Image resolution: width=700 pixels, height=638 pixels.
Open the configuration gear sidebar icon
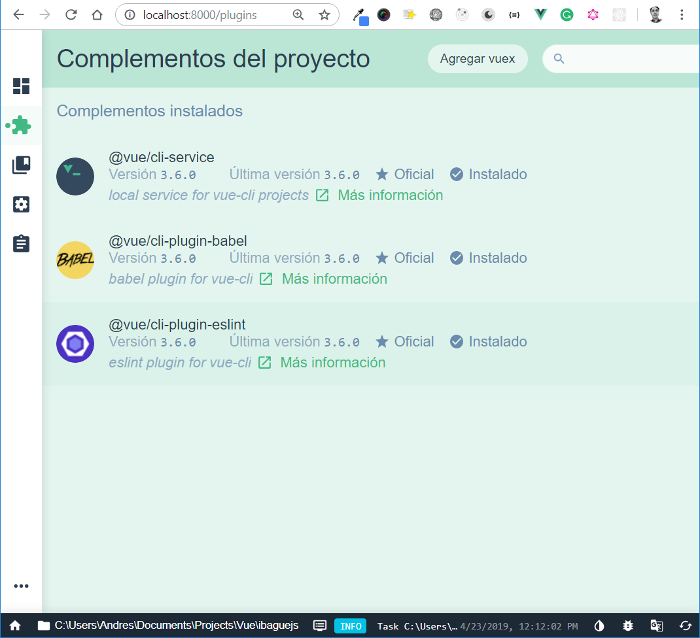21,205
